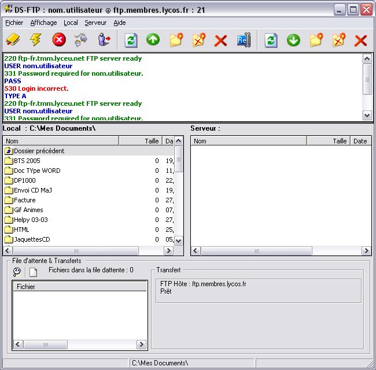Click the green up arrow upload icon
The height and width of the screenshot is (370, 376).
[x=153, y=40]
